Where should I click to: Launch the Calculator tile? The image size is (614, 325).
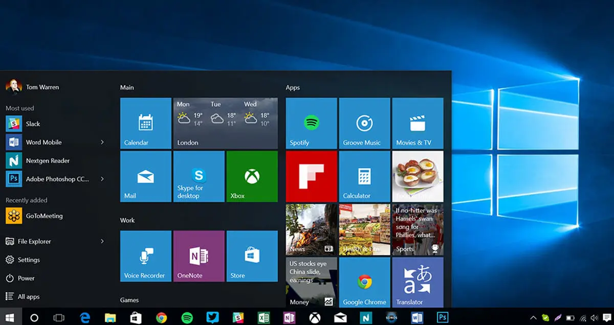364,176
